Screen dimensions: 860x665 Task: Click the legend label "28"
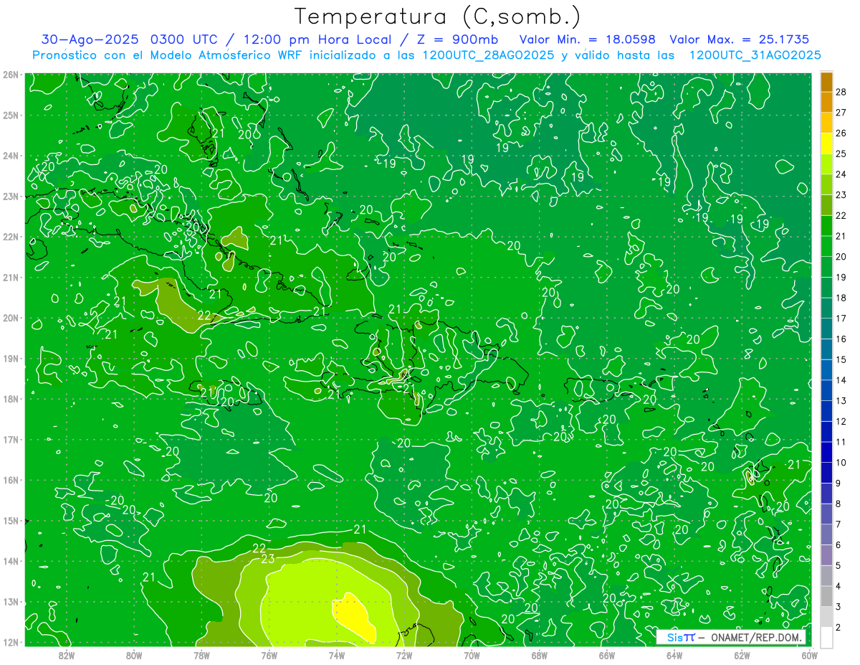click(x=841, y=91)
